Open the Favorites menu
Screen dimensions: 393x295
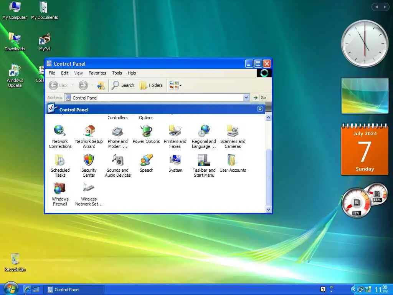click(97, 73)
